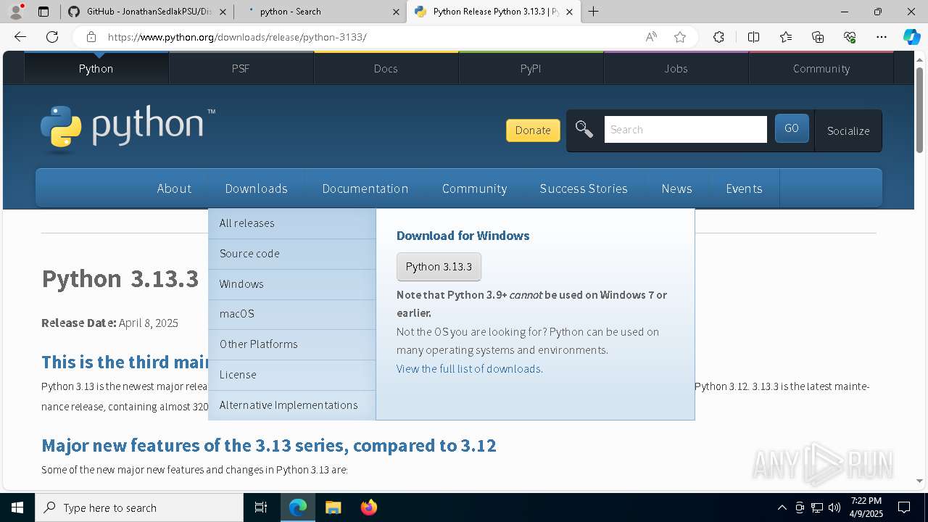The image size is (928, 522).
Task: Launch Firefox from the taskbar
Action: click(368, 507)
